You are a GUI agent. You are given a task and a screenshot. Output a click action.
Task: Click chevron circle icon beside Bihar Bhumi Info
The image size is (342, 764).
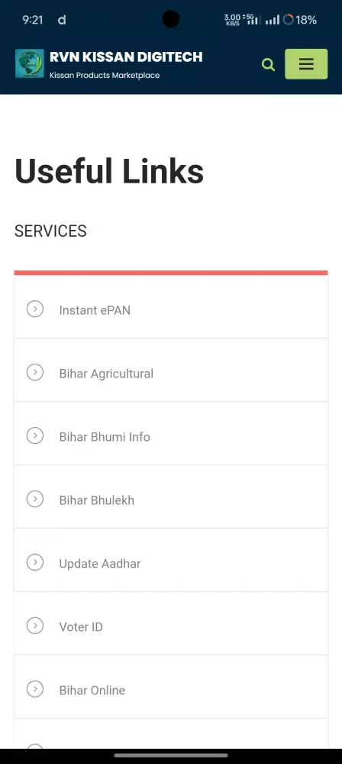click(34, 435)
